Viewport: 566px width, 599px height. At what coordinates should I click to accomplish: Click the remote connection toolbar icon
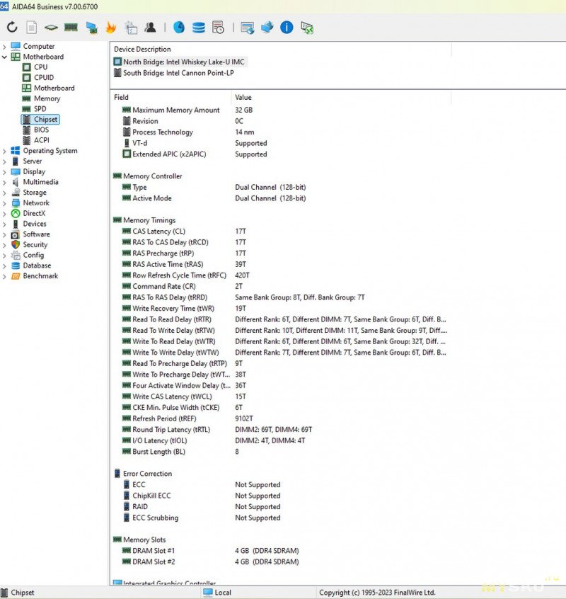point(307,28)
